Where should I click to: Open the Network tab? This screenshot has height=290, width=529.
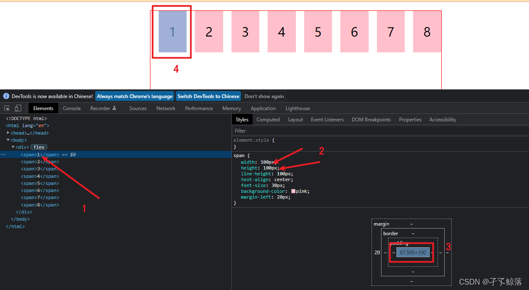166,108
